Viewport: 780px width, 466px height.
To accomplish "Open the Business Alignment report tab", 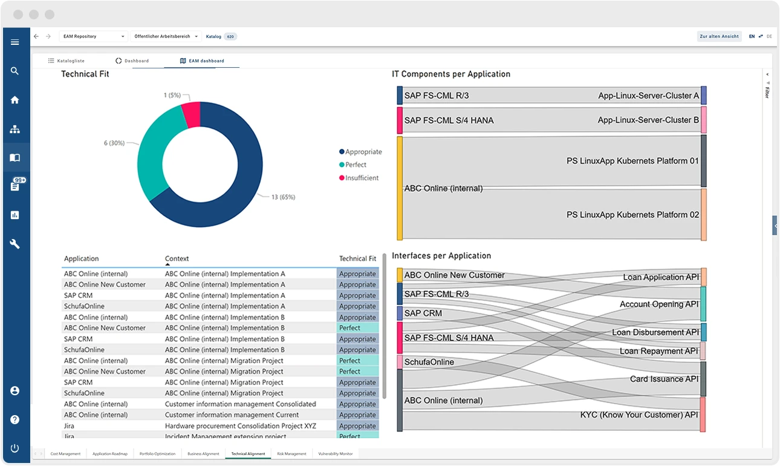I will pyautogui.click(x=203, y=453).
